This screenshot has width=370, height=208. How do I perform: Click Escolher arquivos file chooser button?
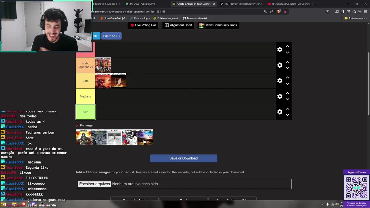point(95,184)
